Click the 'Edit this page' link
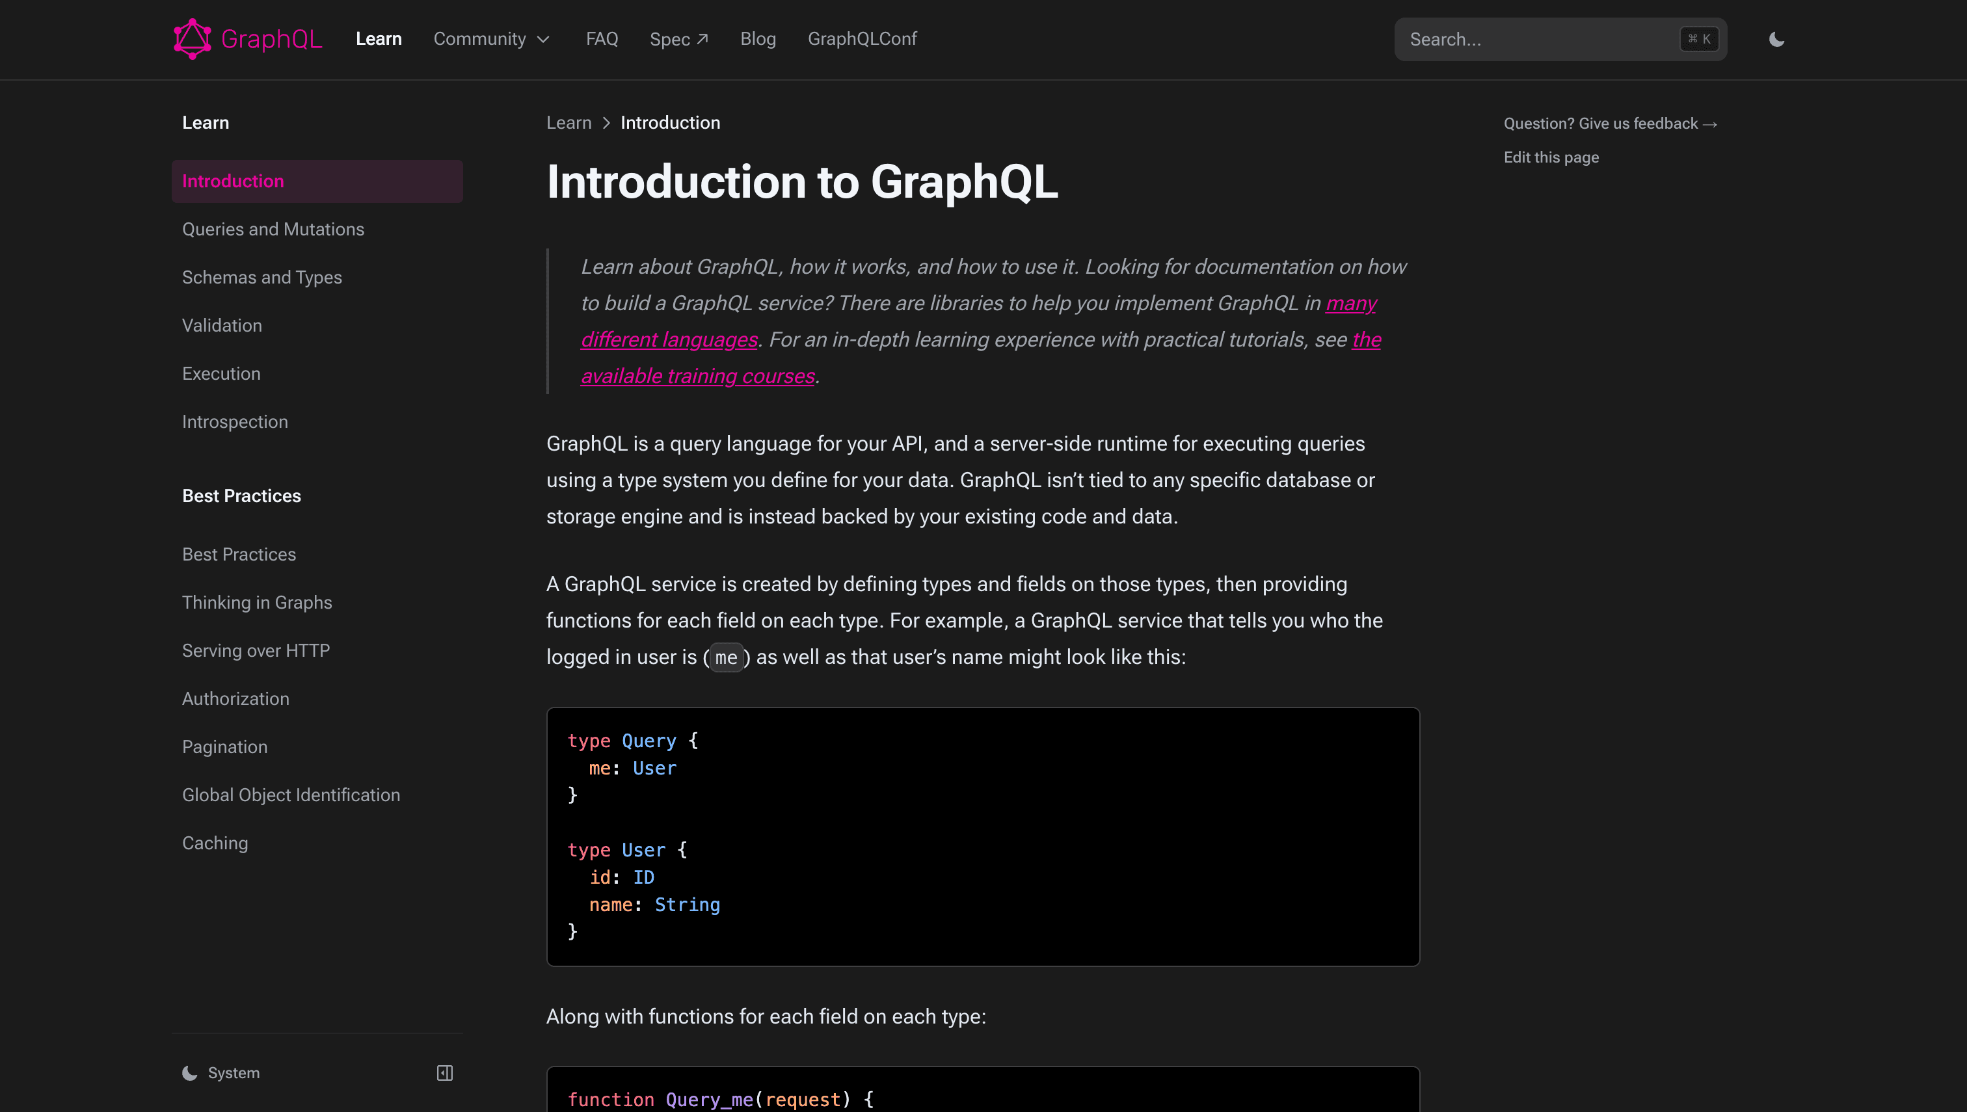Viewport: 1967px width, 1112px height. pos(1551,157)
